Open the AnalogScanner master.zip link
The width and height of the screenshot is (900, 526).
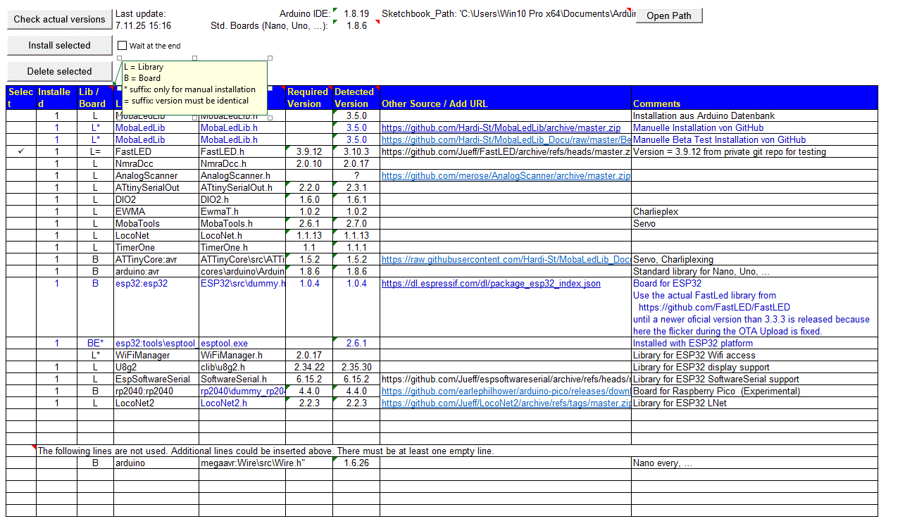(x=505, y=176)
